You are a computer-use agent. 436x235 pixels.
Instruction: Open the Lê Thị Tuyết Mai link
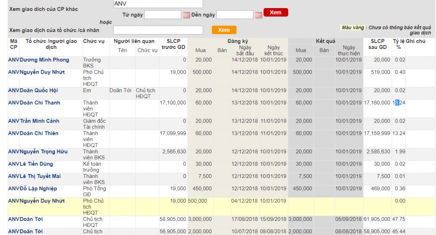point(40,177)
